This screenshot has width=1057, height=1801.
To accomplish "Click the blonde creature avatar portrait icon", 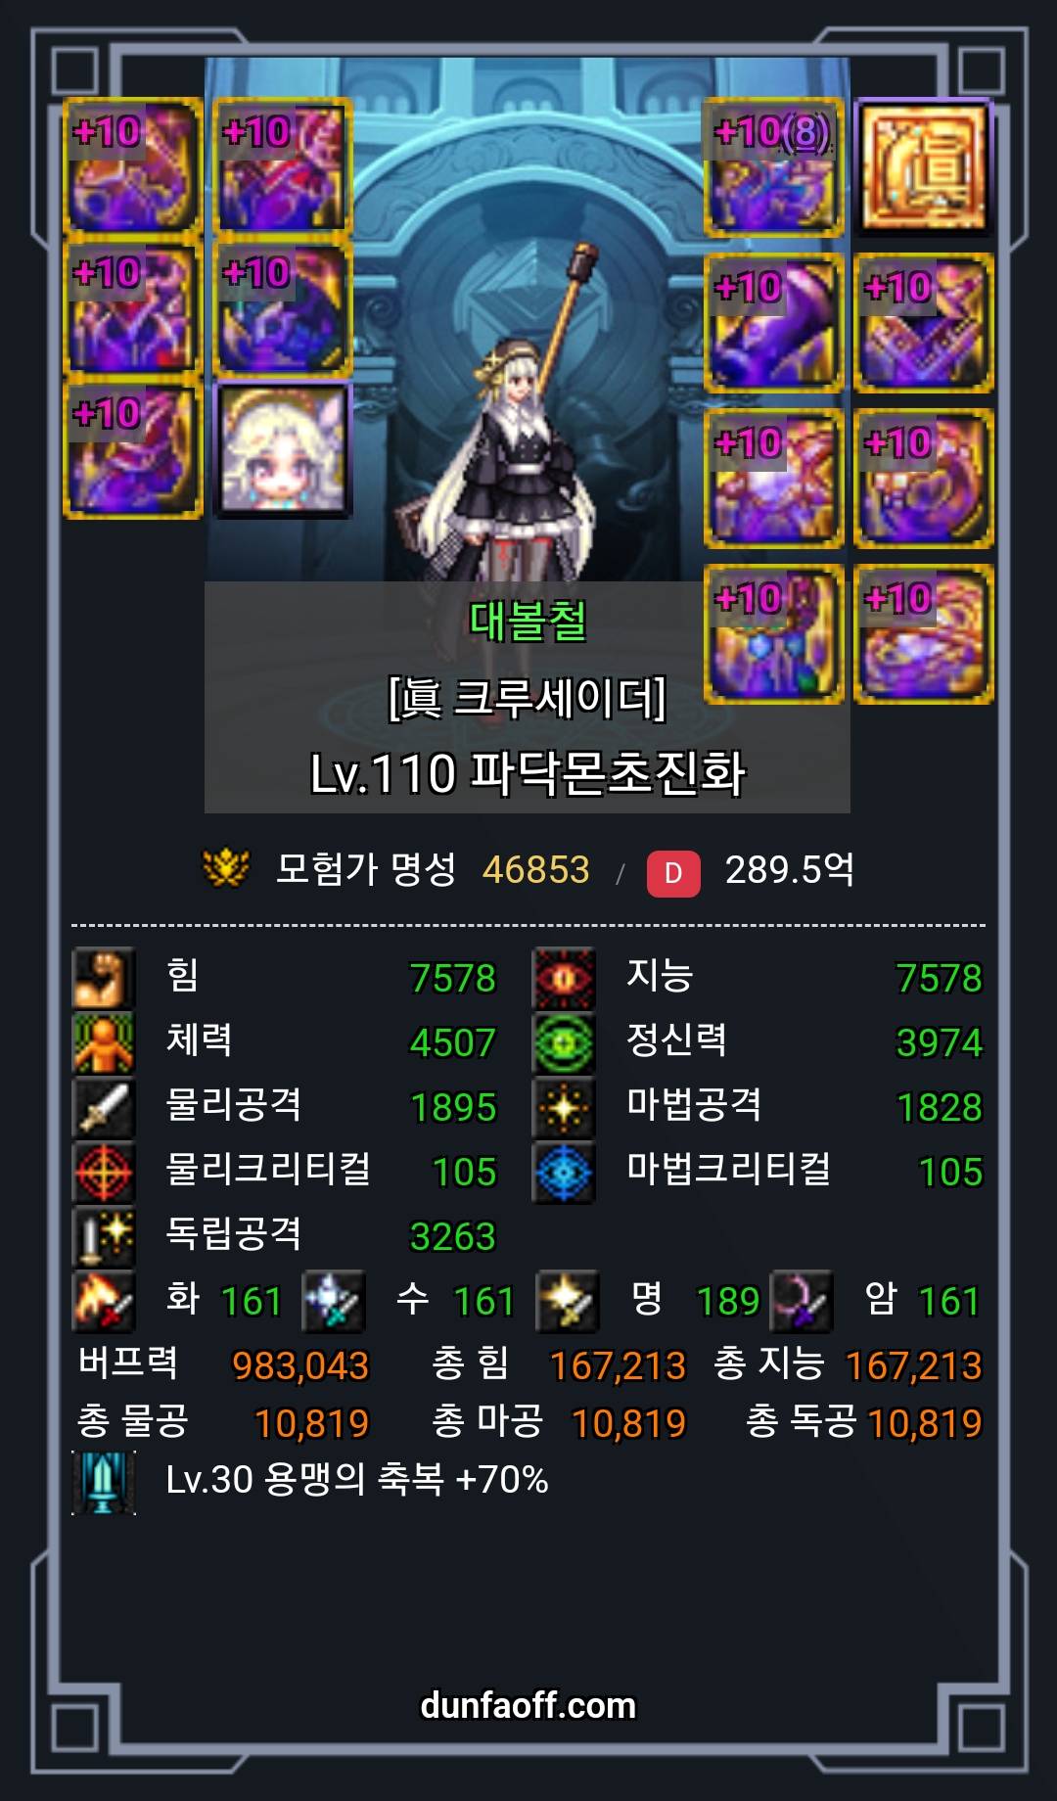I will [x=283, y=449].
